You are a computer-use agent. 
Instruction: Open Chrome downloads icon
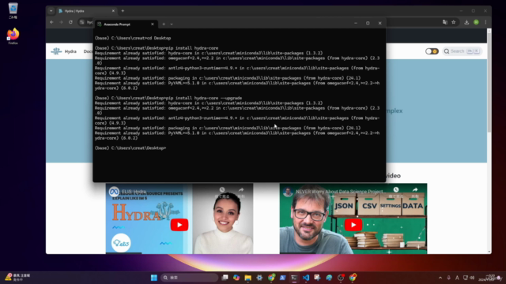(466, 22)
